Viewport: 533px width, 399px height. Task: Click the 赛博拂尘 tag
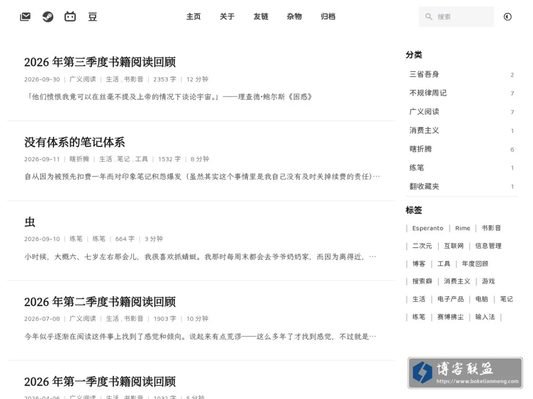coord(450,317)
